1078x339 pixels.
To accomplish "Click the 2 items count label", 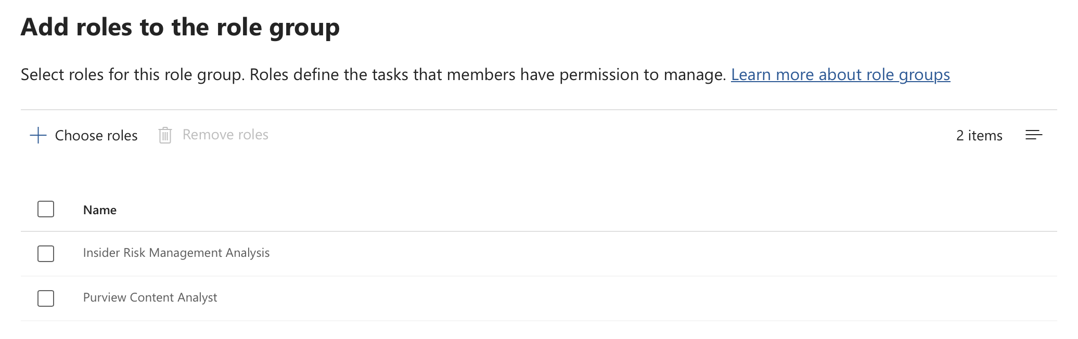I will click(x=979, y=136).
